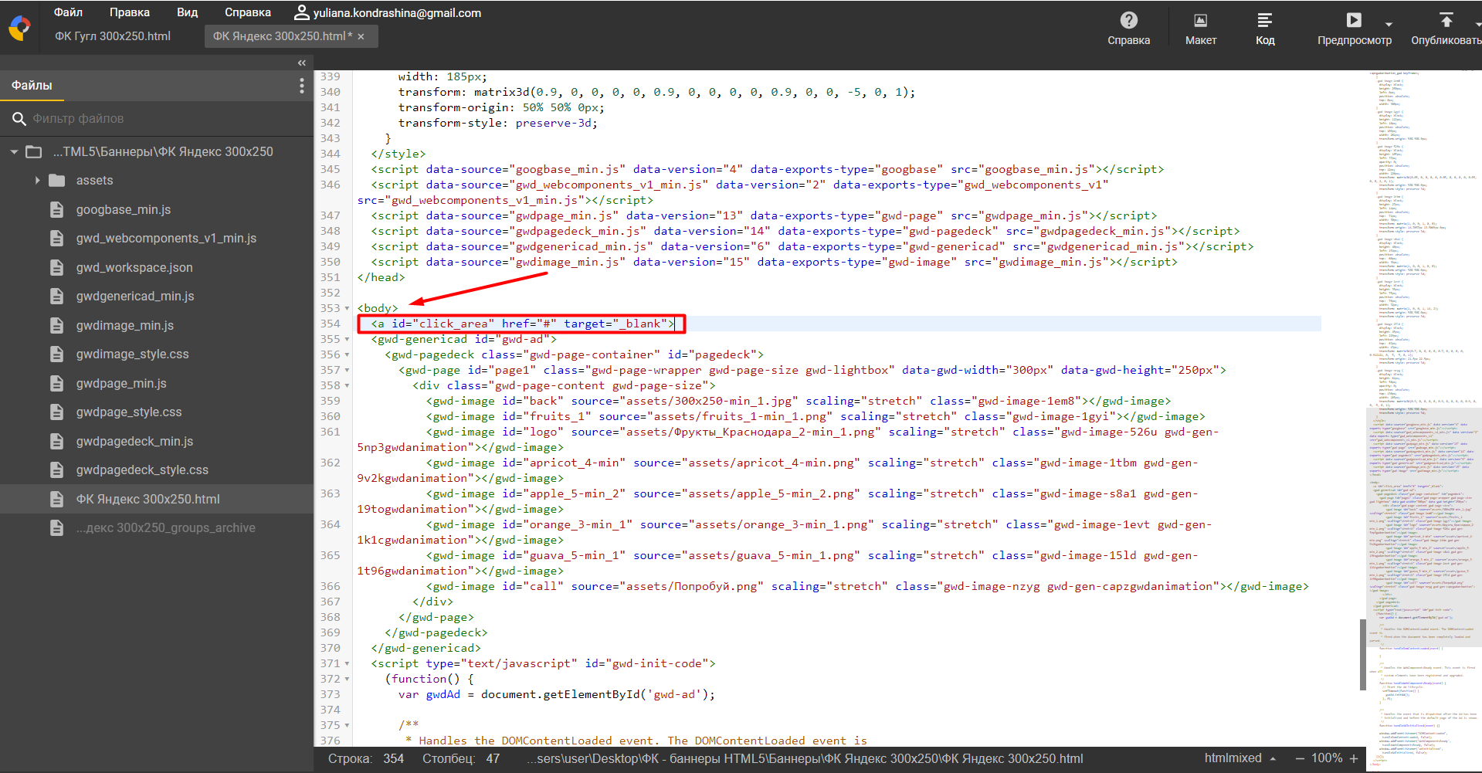Open the Файлы panel options menu
Image resolution: width=1482 pixels, height=773 pixels.
pos(302,86)
